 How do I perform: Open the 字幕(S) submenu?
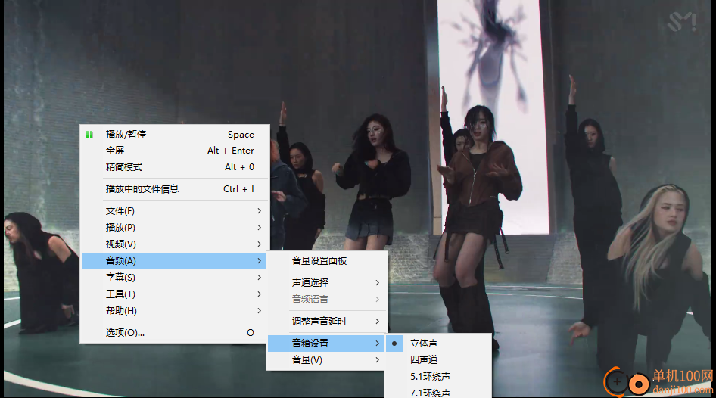point(175,278)
